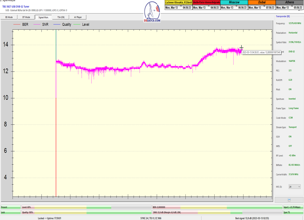Click the Sync TS indicator
The height and width of the screenshot is (220, 304).
293,212
